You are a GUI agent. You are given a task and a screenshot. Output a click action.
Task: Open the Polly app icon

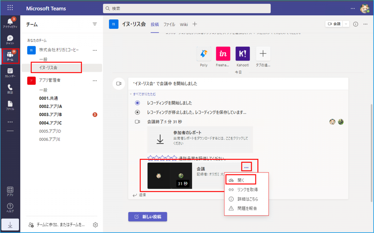(x=203, y=54)
